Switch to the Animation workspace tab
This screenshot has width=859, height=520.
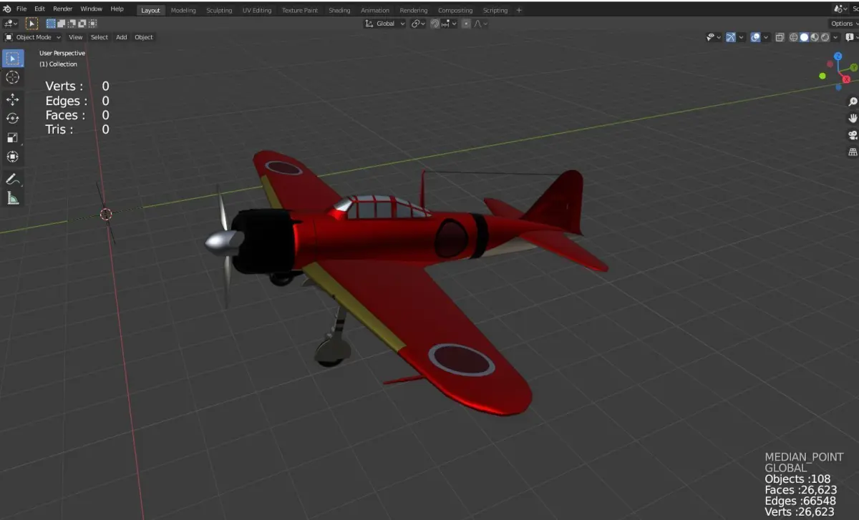click(x=375, y=10)
